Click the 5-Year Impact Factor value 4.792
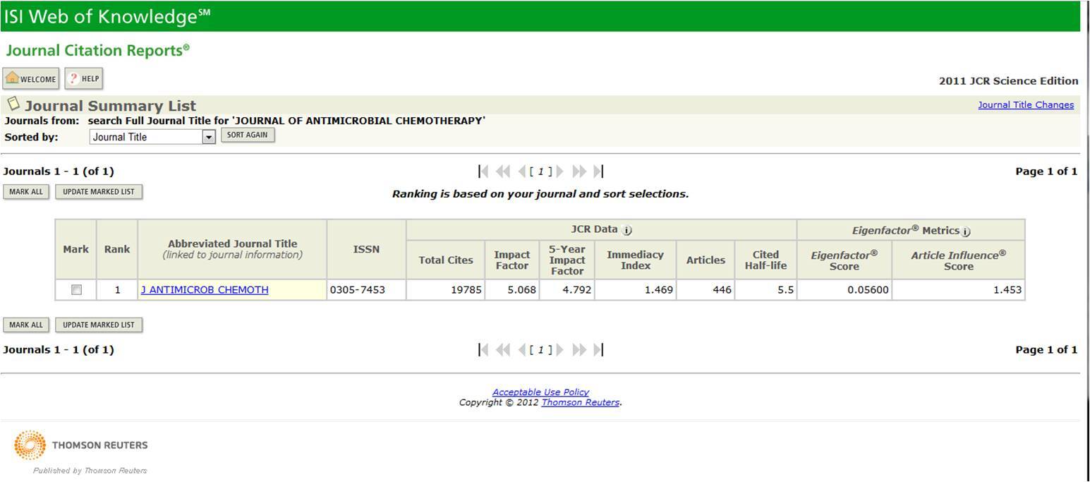 pos(577,289)
